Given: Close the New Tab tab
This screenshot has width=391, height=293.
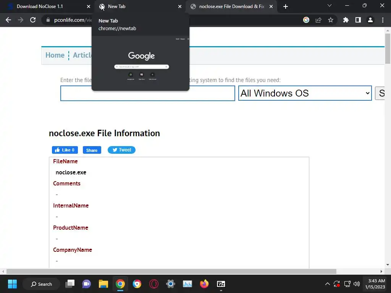Looking at the screenshot, I should [x=180, y=6].
